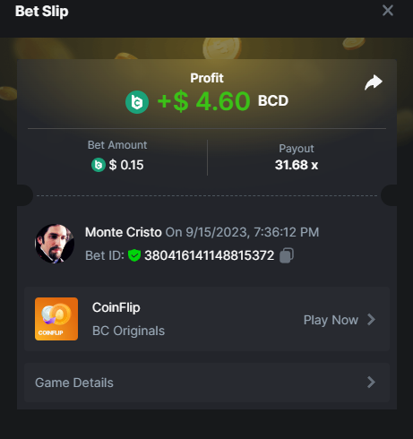Image resolution: width=413 pixels, height=439 pixels.
Task: Click the $ 0.15 bet amount value
Action: (126, 165)
